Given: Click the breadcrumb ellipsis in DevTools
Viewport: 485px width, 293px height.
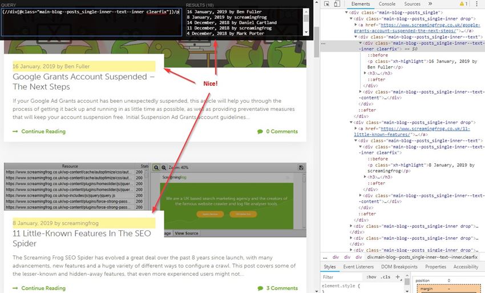Looking at the screenshot, I should click(x=326, y=258).
